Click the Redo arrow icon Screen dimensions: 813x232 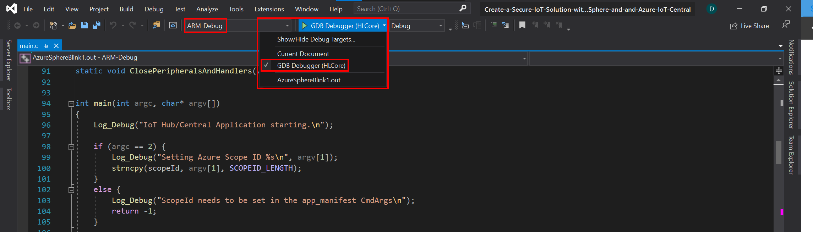[x=132, y=26]
